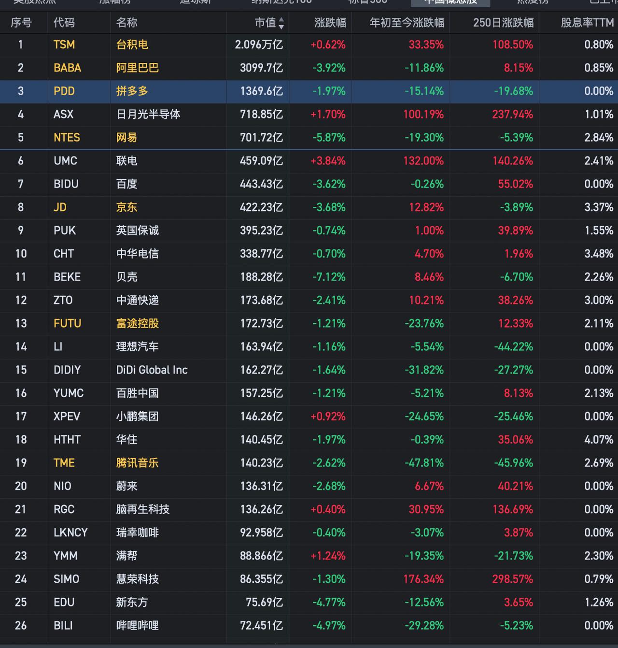Click the 代码 column header
618x648 pixels.
point(64,23)
